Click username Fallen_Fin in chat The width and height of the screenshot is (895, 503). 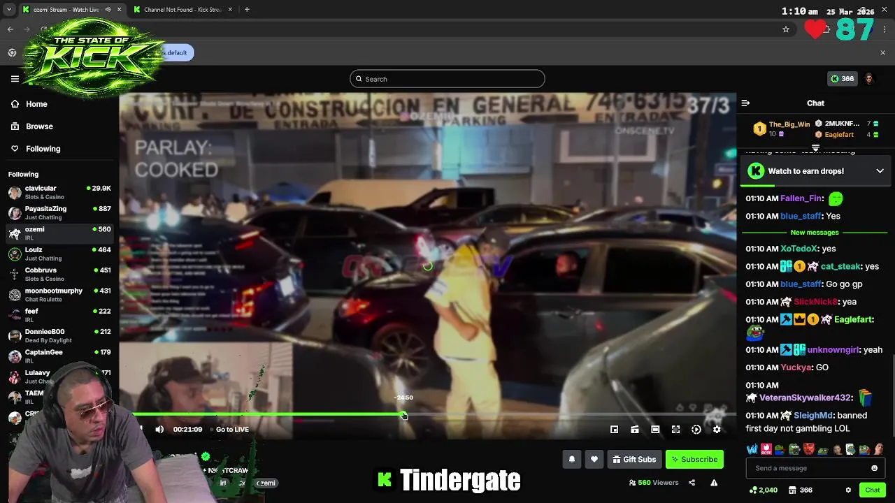pos(801,198)
